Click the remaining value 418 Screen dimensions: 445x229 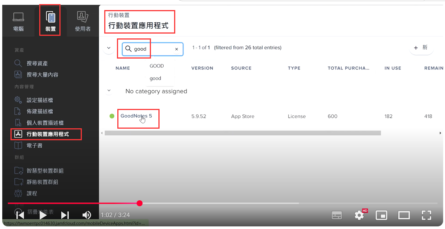(x=428, y=116)
